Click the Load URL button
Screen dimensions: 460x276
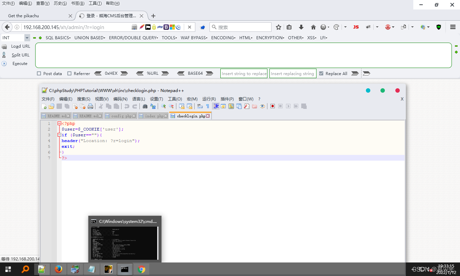click(16, 46)
